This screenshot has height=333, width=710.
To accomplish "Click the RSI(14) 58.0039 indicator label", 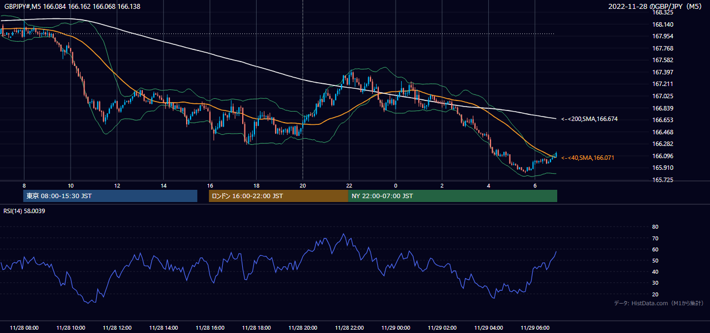I will (24, 211).
